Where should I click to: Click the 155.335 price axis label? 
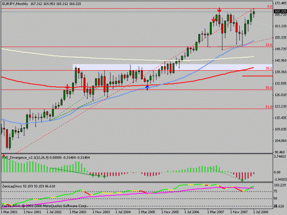tap(281, 38)
